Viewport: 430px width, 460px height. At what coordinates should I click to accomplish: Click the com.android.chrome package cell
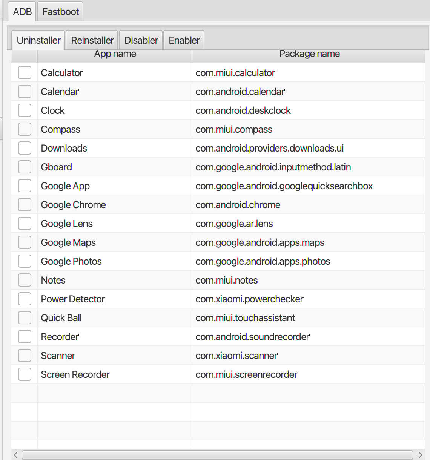(309, 204)
